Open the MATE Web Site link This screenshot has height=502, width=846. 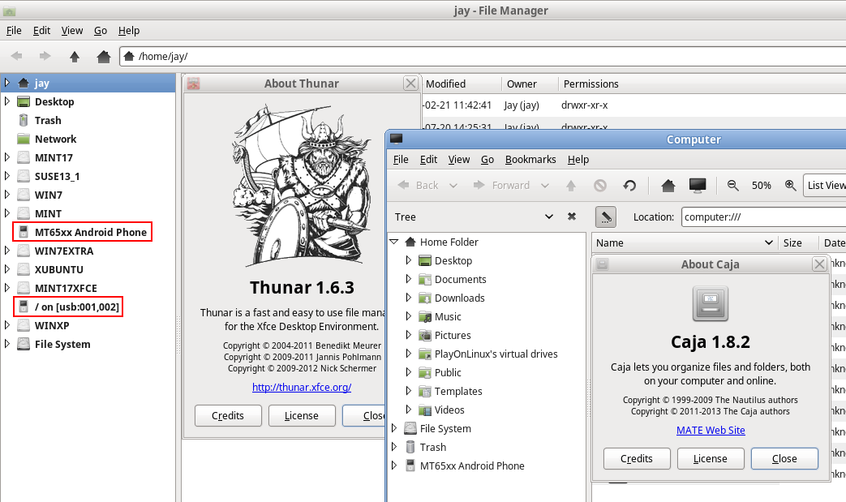coord(711,431)
